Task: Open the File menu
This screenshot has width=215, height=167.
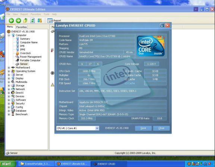Action: (8, 14)
